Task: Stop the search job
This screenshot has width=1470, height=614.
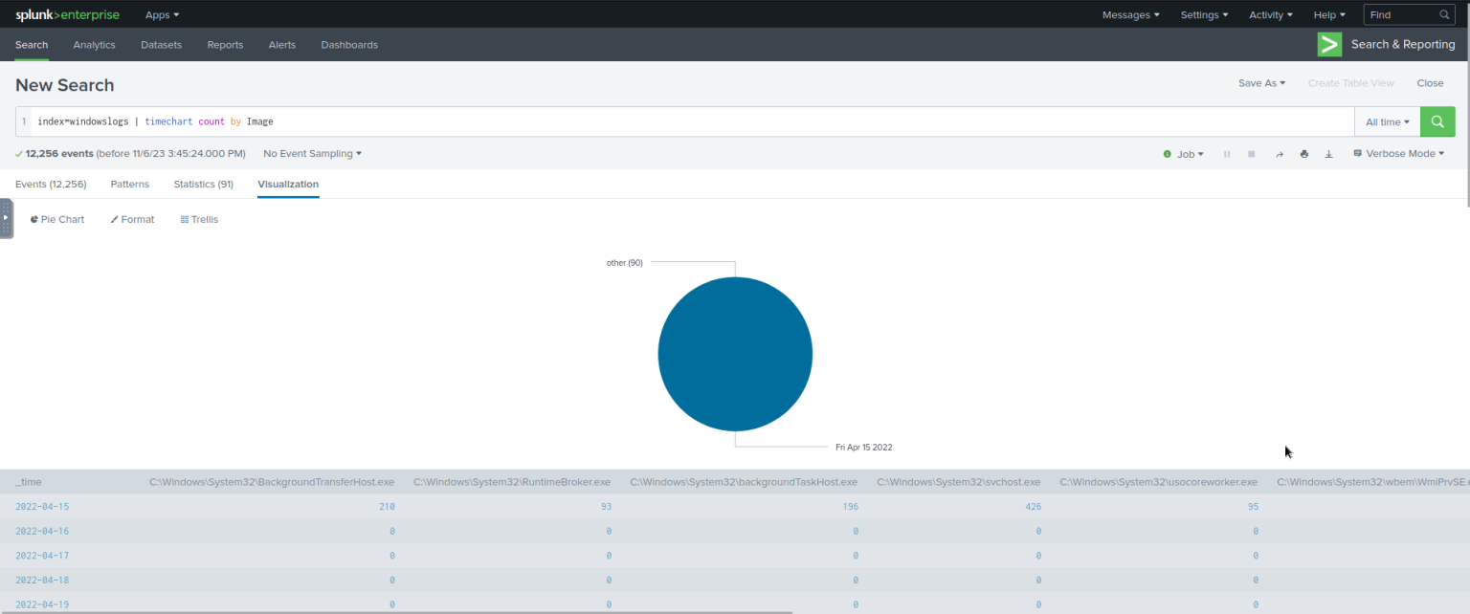Action: click(x=1251, y=153)
